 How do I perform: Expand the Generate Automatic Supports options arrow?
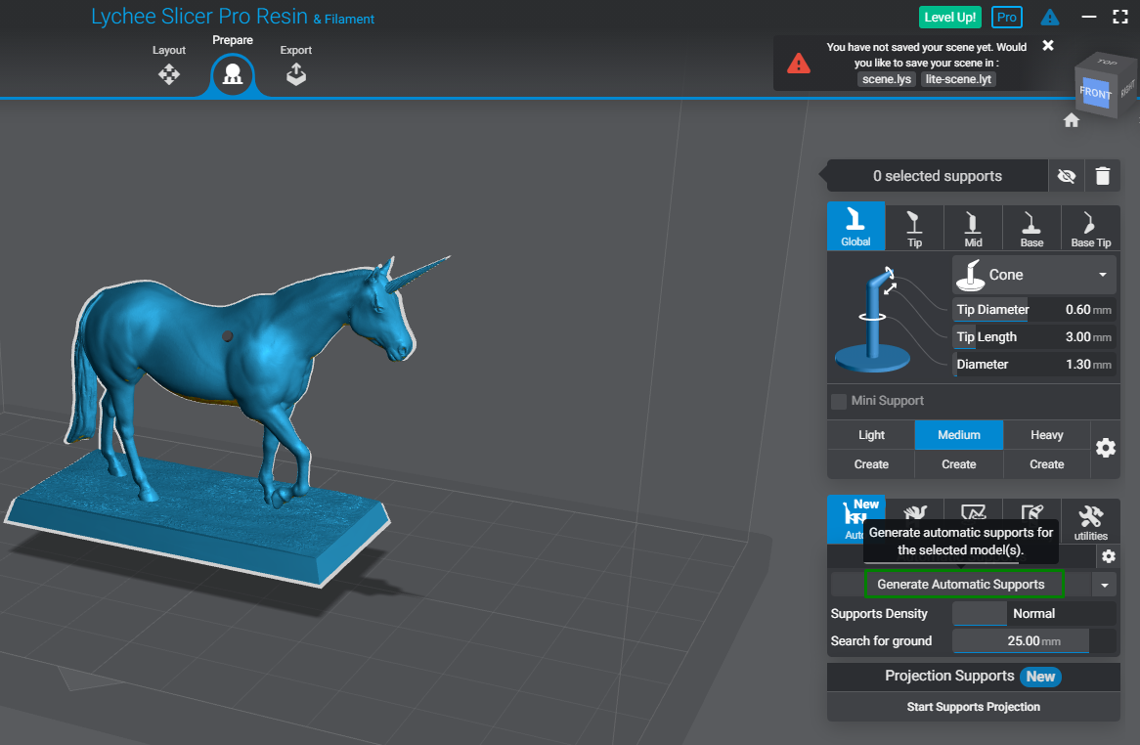(x=1104, y=584)
